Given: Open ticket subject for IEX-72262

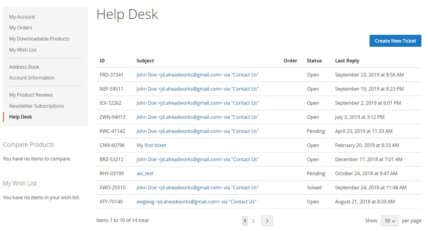Looking at the screenshot, I should coord(198,103).
